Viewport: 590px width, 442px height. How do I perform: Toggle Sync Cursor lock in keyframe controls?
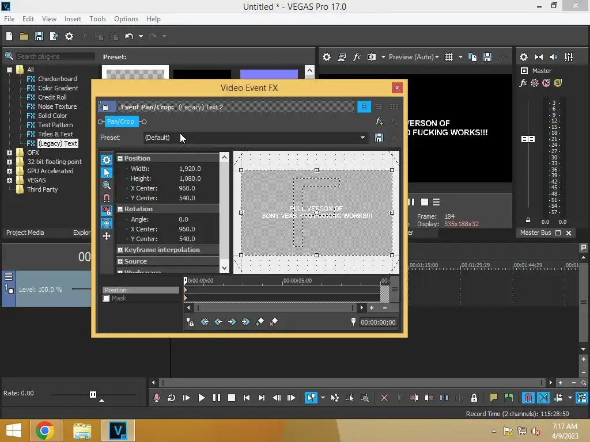click(190, 322)
